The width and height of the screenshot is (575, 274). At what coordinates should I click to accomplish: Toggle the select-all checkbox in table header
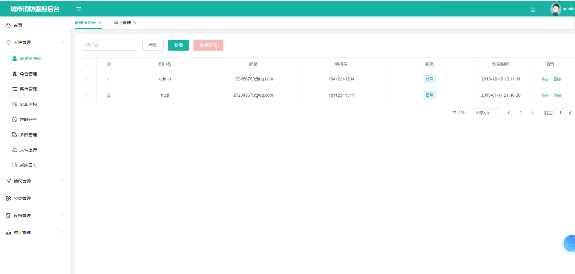(88, 64)
